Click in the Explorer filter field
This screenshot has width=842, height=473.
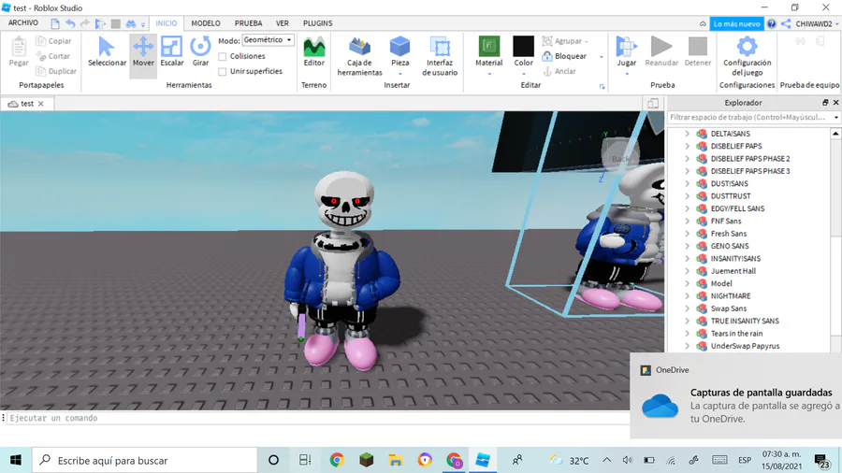[748, 117]
